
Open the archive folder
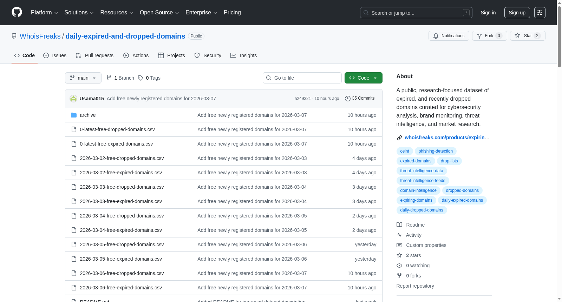[x=88, y=115]
